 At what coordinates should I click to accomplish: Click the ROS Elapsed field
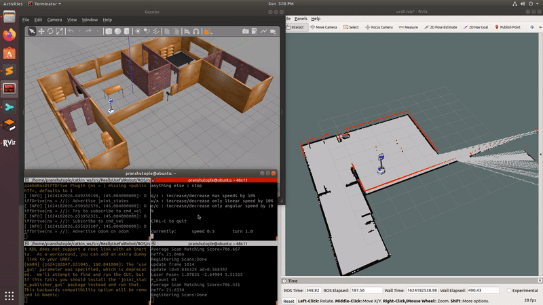367,291
